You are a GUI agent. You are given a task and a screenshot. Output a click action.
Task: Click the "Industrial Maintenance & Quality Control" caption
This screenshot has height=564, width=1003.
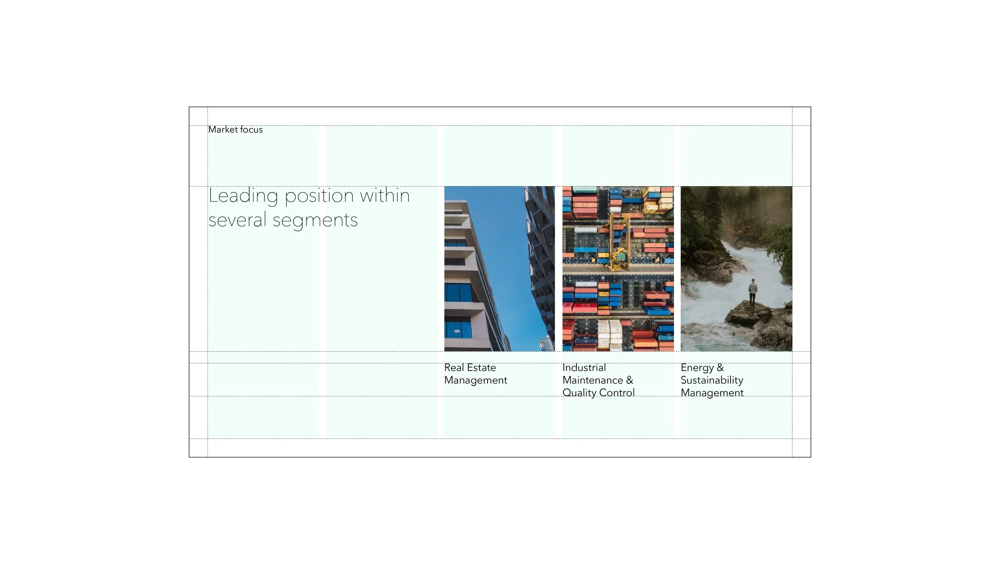[x=598, y=380]
